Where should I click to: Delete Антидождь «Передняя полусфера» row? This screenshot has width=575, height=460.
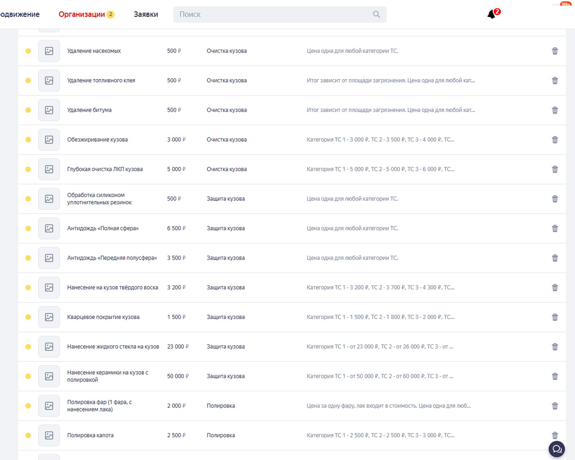pos(555,258)
